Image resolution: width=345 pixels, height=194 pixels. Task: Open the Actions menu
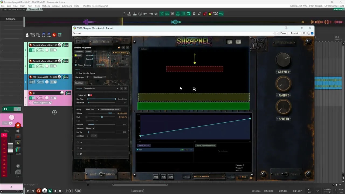[x=56, y=6]
